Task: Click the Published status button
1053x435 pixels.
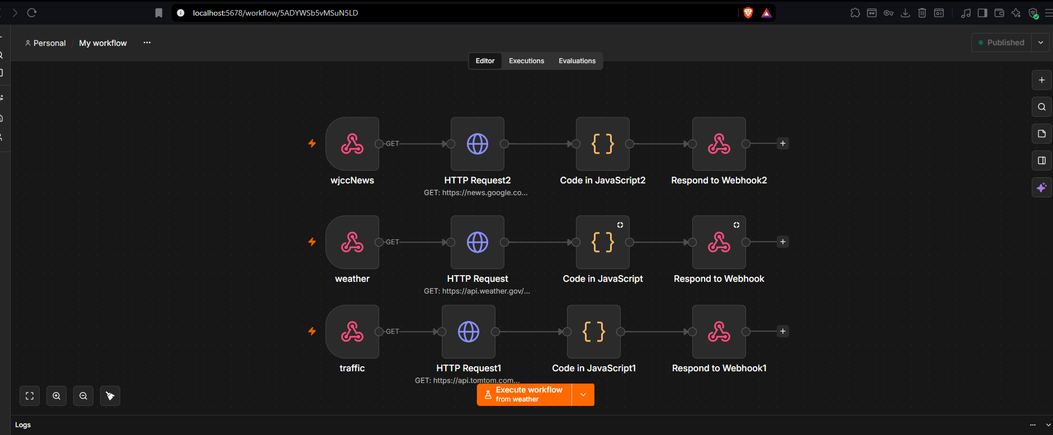Action: (1002, 42)
